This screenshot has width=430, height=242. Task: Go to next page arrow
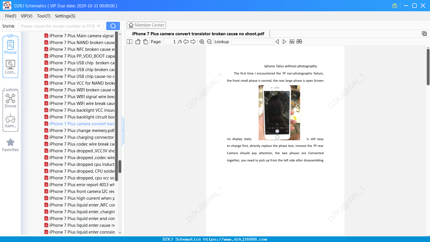pos(193,42)
